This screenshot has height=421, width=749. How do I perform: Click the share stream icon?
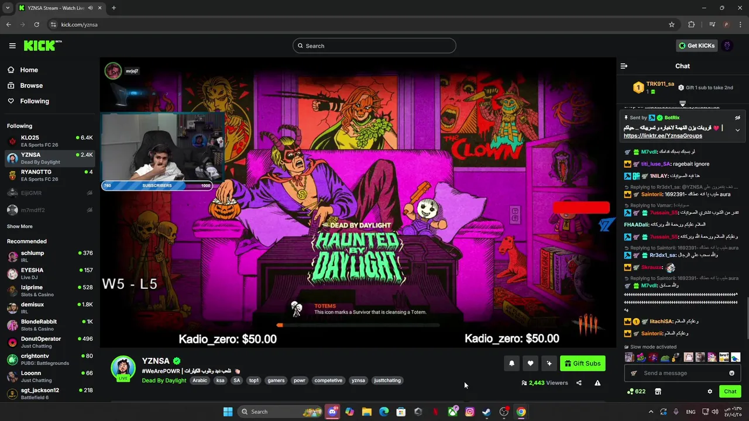(579, 383)
